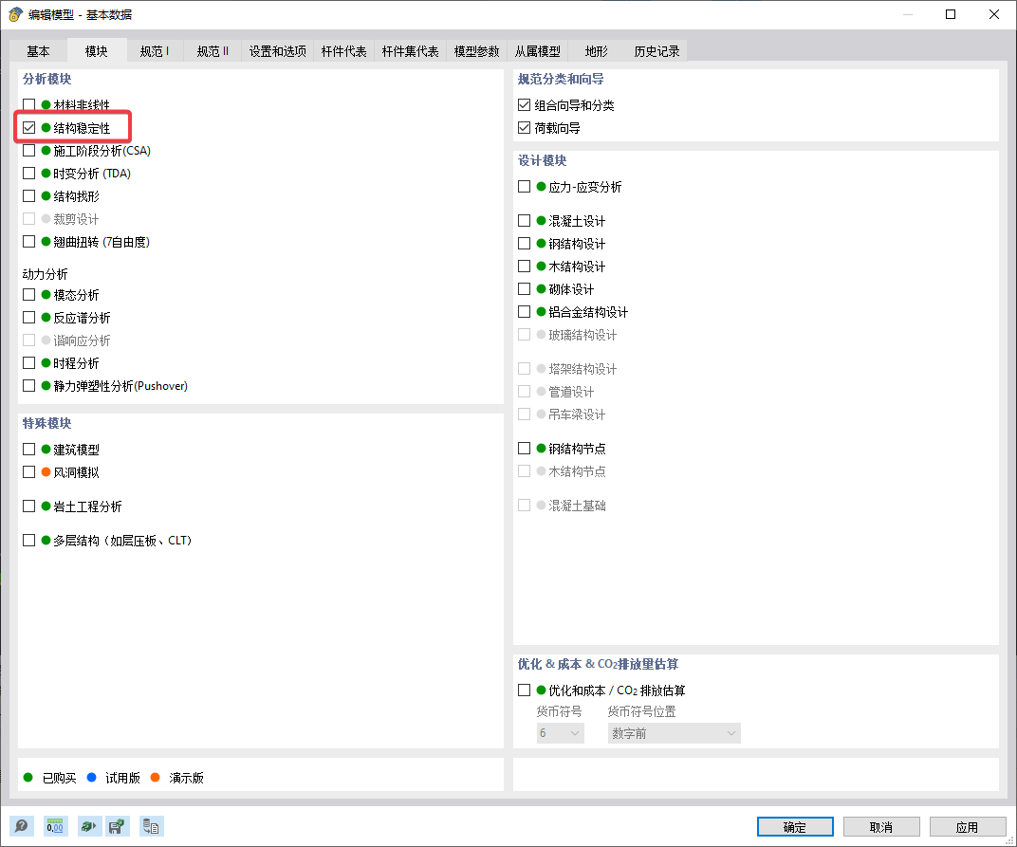The height and width of the screenshot is (847, 1017).
Task: Click the 动力分析 section heading
Action: click(45, 274)
